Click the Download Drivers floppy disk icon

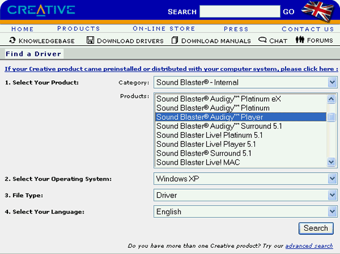click(x=91, y=40)
